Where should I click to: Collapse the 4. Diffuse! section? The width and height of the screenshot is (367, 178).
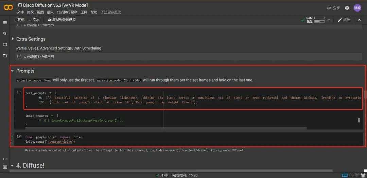[x=13, y=166]
